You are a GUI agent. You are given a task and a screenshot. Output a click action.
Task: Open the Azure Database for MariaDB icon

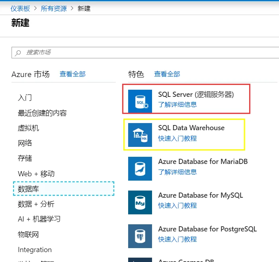point(140,169)
